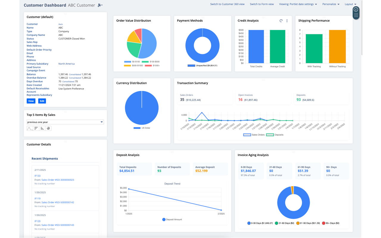Switch to Form view

tap(262, 4)
